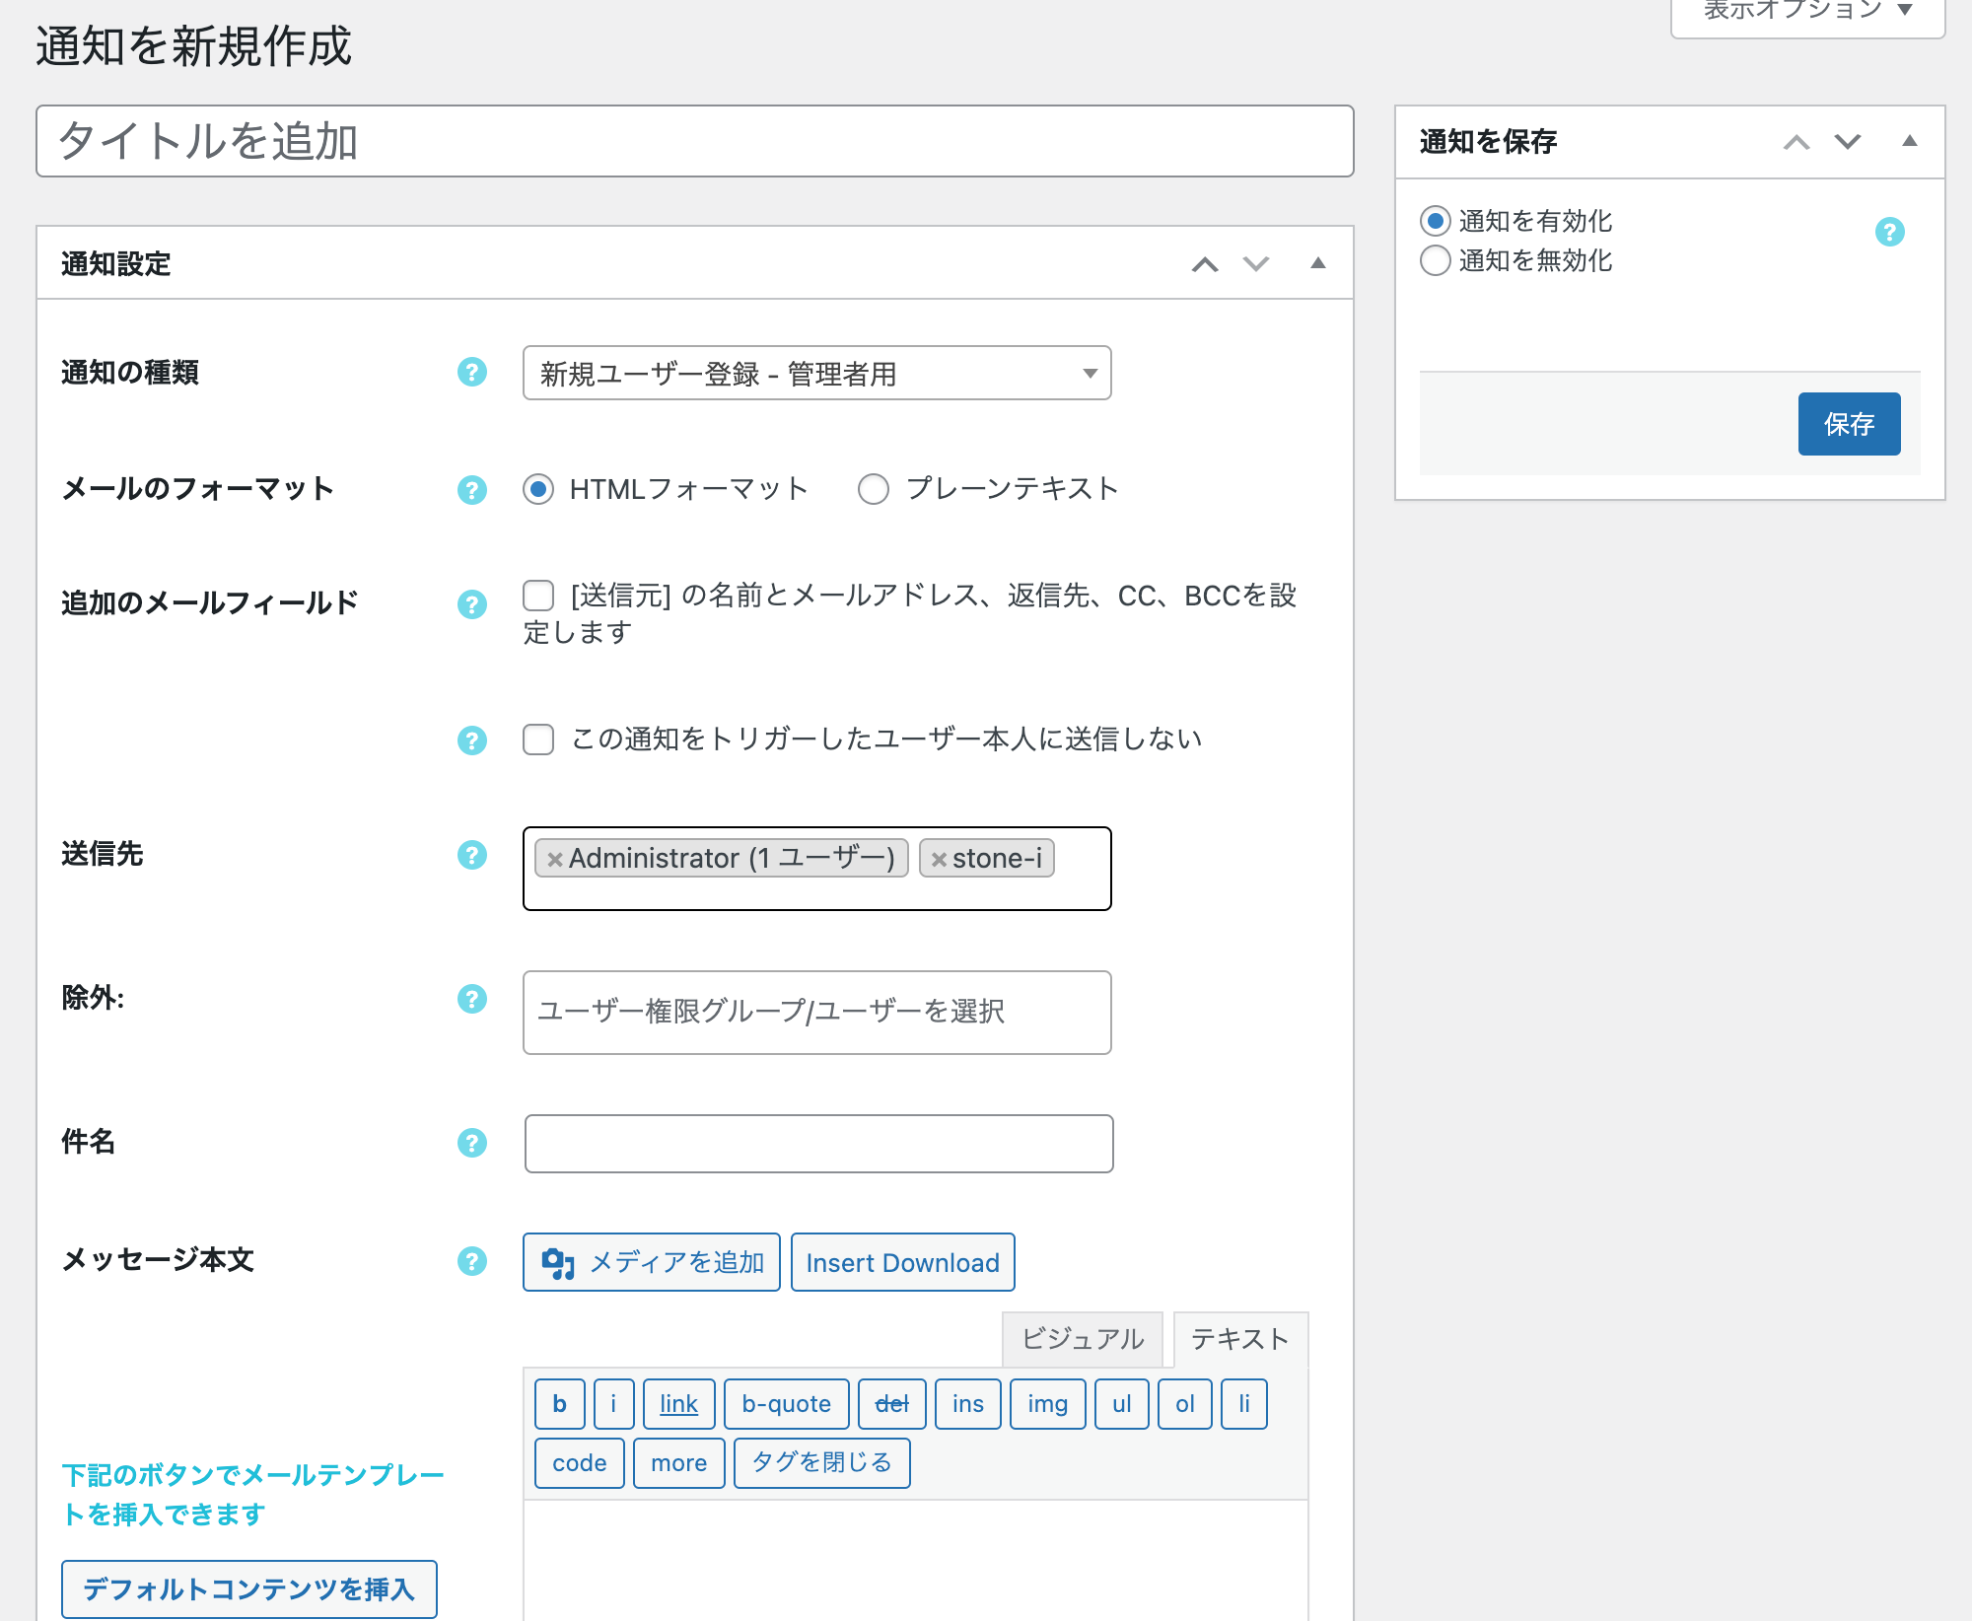Open help icon beside trigger-user checkbox
The image size is (1972, 1621).
coord(472,740)
